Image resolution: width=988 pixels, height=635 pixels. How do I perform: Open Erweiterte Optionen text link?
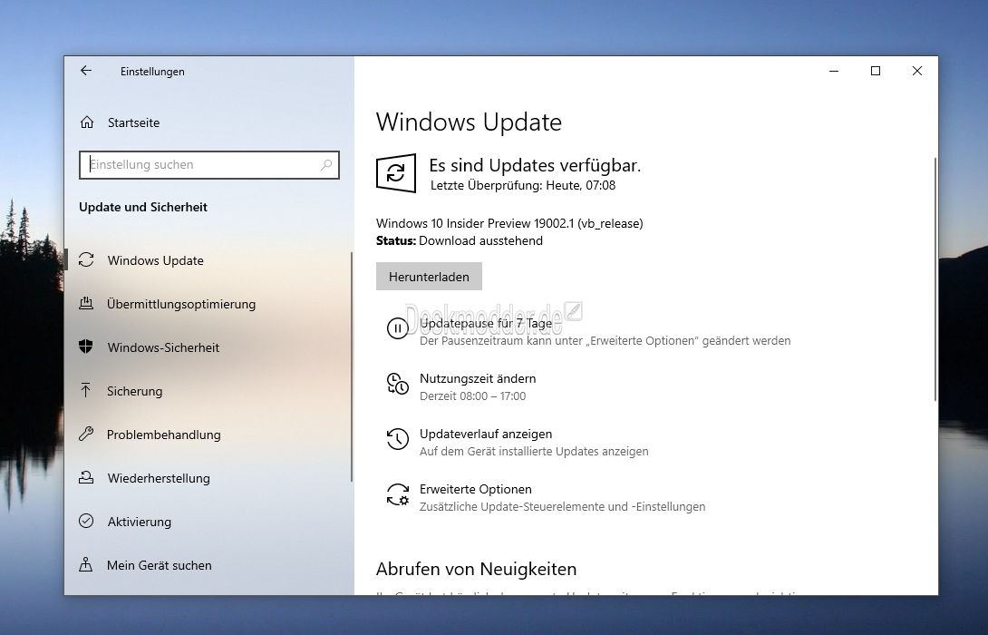475,489
